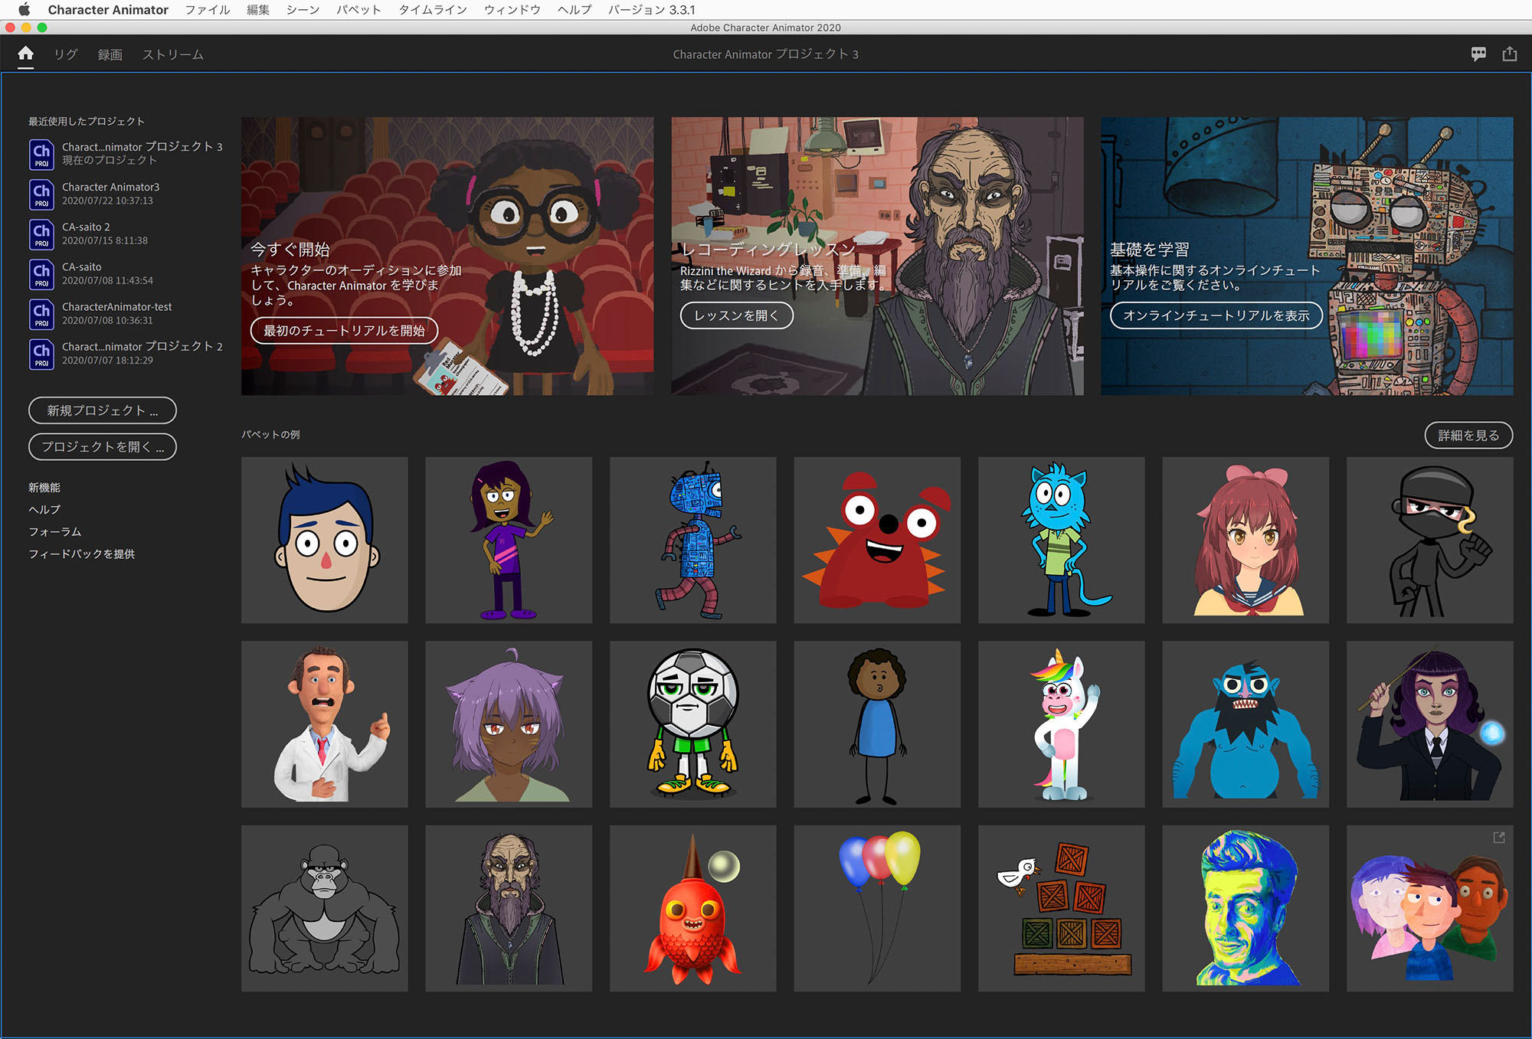Viewport: 1532px width, 1039px height.
Task: Switch to the リグ workspace tab
Action: click(66, 54)
